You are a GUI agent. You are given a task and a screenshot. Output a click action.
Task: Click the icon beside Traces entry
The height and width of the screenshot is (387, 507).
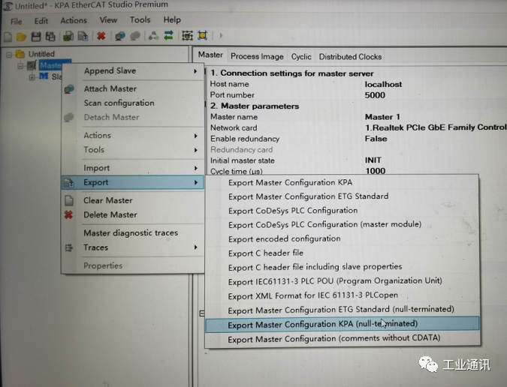point(69,248)
